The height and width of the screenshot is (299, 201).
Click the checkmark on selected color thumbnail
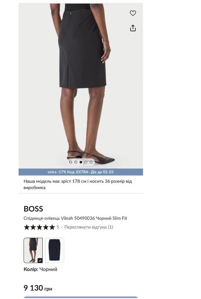pos(40,261)
